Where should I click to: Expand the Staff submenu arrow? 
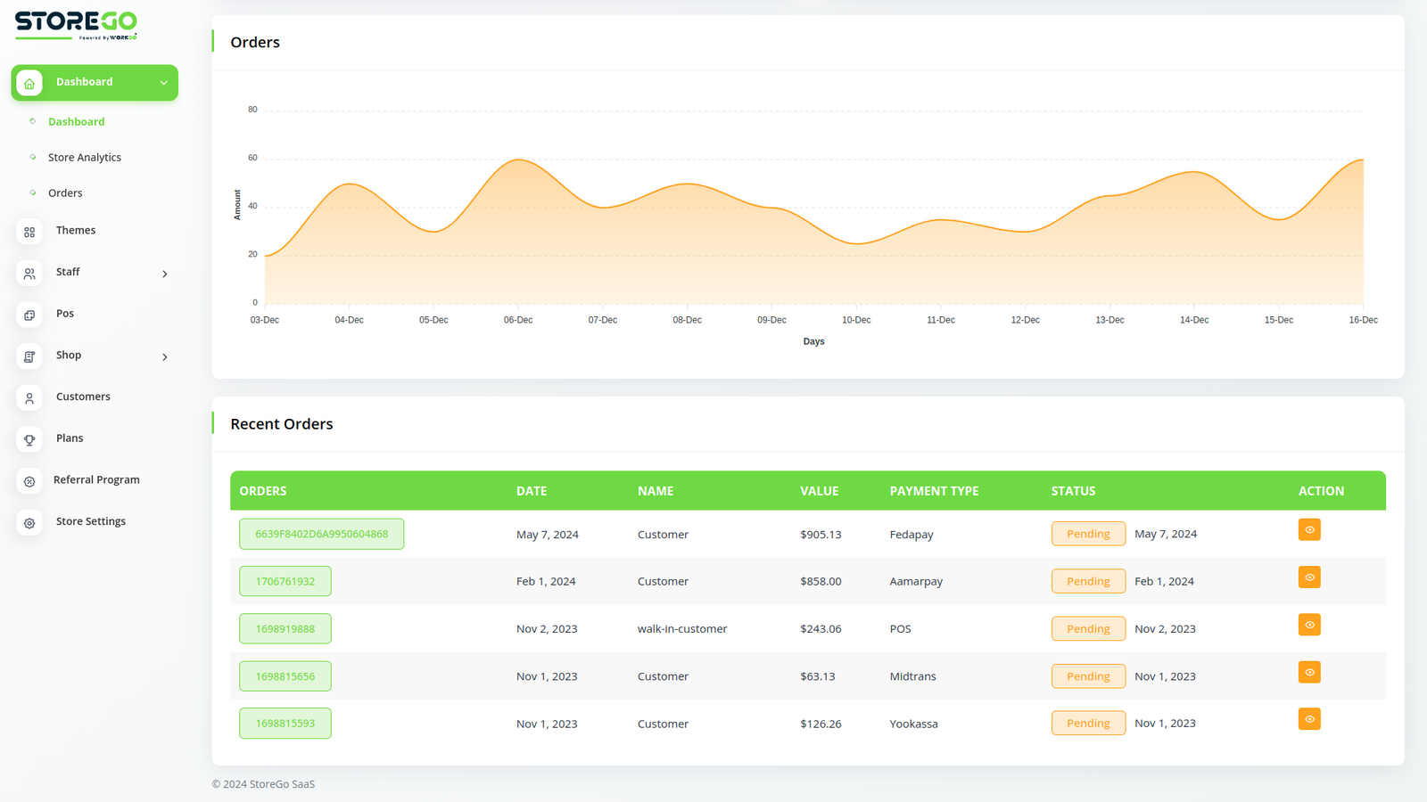pos(165,274)
